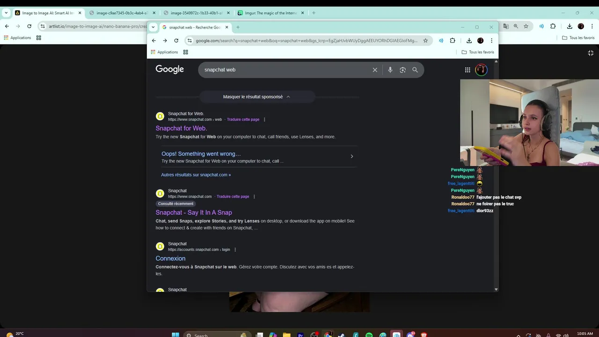Bookmark artlist.io page with the star icon
Screen dimensions: 599x337
tap(526, 26)
